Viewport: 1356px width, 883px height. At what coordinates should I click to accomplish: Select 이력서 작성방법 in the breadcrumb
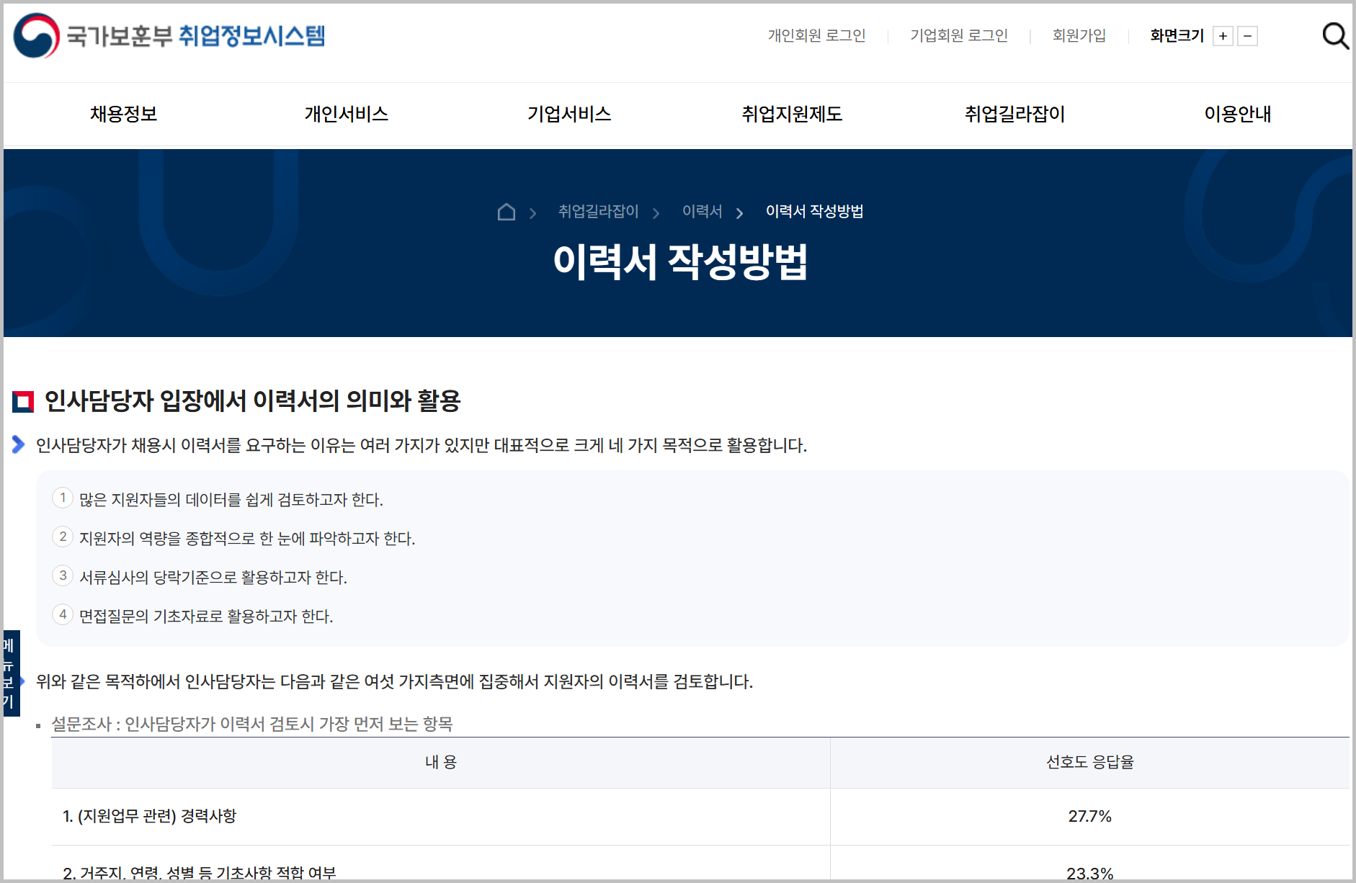tap(815, 212)
